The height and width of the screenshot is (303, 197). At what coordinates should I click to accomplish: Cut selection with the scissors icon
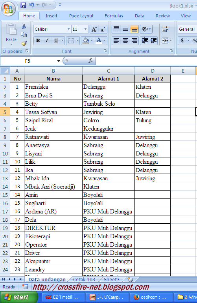tap(24, 26)
